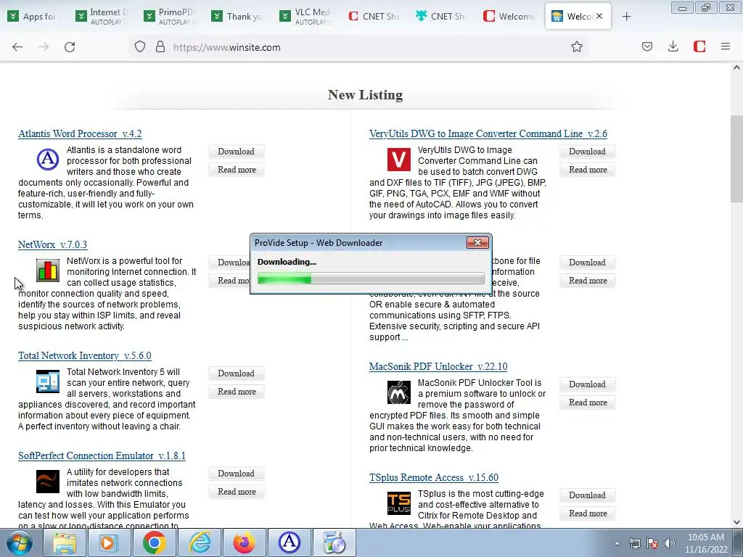
Task: Open Total Network Inventory v.5.6.0 link
Action: 85,355
